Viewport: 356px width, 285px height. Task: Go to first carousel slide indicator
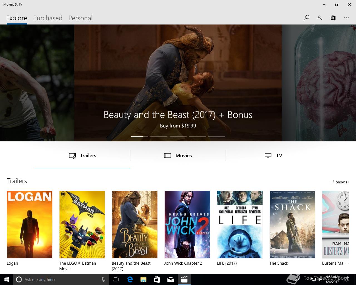[x=140, y=137]
